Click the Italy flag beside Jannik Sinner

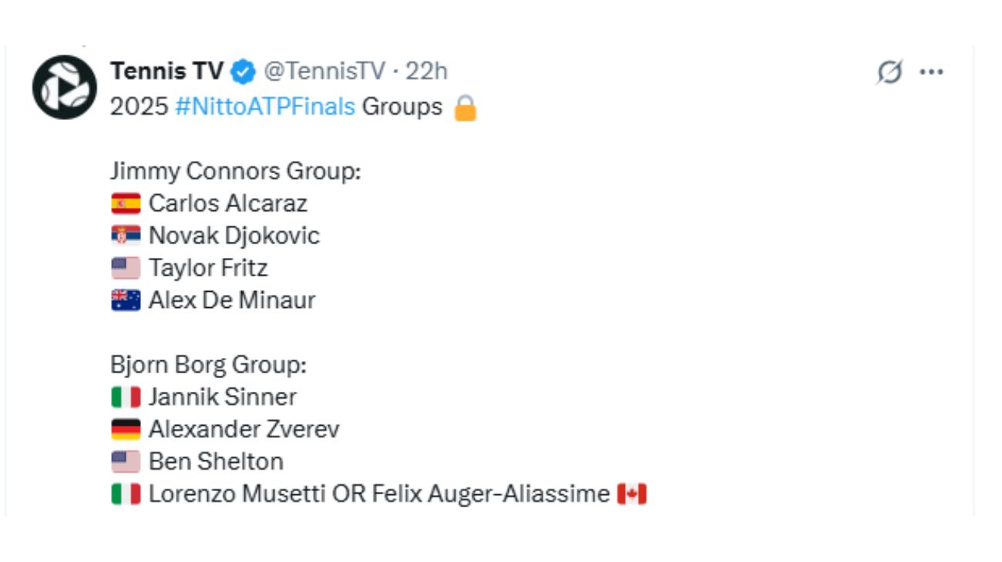[126, 397]
